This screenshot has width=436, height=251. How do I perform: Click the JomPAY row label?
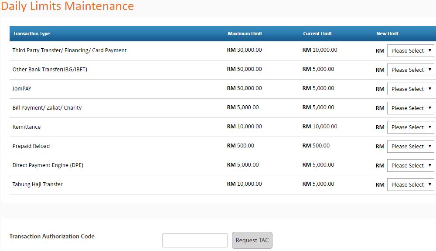coord(22,89)
